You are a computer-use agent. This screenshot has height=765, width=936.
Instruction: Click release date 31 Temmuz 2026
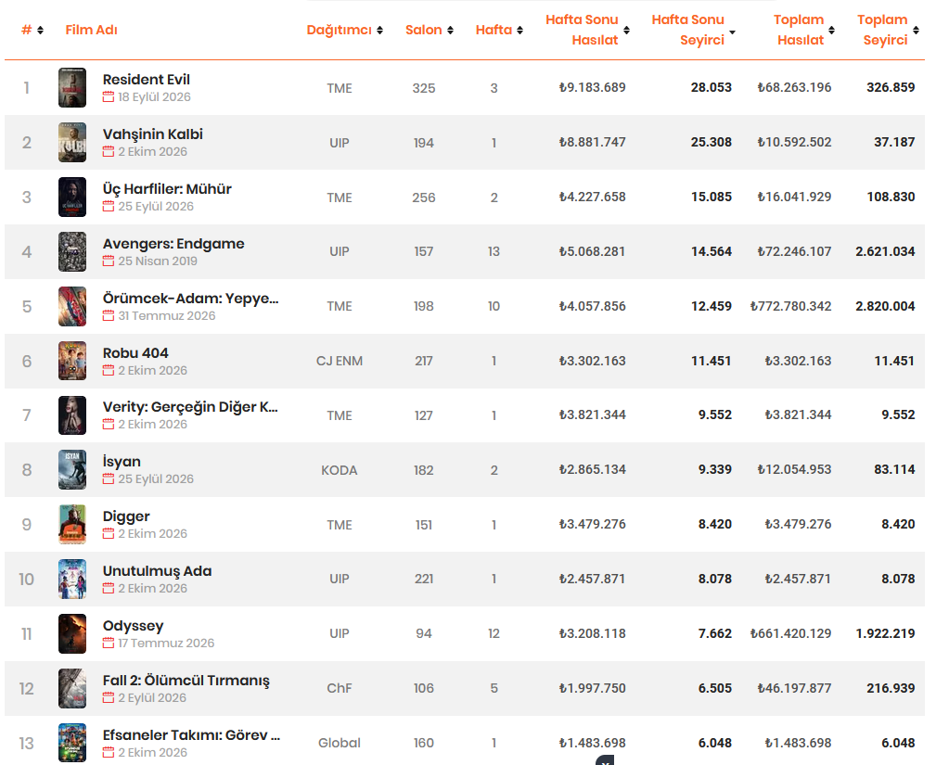pos(167,315)
